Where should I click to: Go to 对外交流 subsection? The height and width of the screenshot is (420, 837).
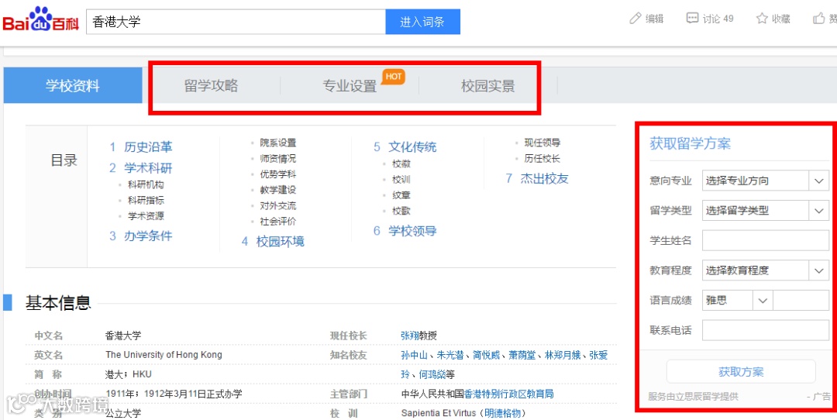coord(278,205)
